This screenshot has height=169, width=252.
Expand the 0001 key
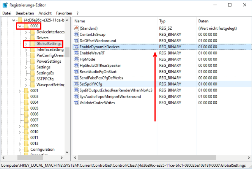(x=20, y=91)
